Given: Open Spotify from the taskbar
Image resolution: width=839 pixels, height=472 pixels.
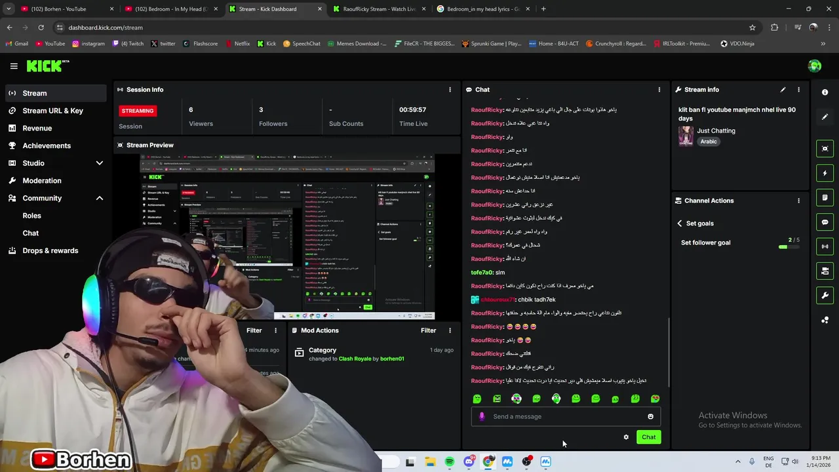Looking at the screenshot, I should 450,462.
